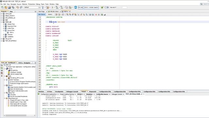Switch to PICkit 4 output tab
209x118 pixels.
coord(80,94)
